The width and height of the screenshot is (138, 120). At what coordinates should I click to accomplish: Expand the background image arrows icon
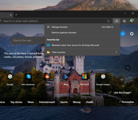click(x=110, y=92)
